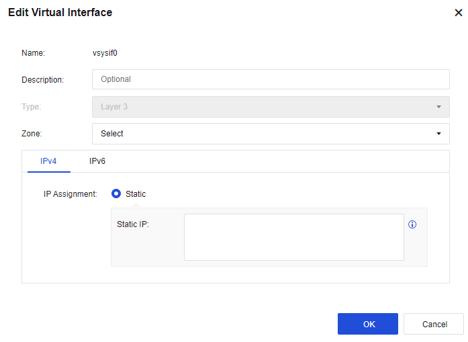Focus the Description text field
This screenshot has width=468, height=342.
tap(270, 79)
